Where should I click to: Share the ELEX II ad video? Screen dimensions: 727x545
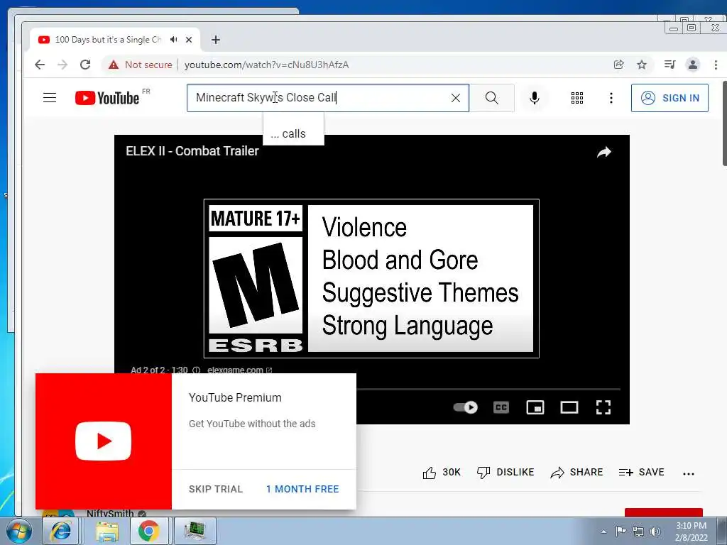point(604,152)
